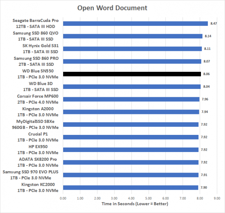The width and height of the screenshot is (225, 213).
Task: Select the 7.90 value label
Action: (x=204, y=188)
